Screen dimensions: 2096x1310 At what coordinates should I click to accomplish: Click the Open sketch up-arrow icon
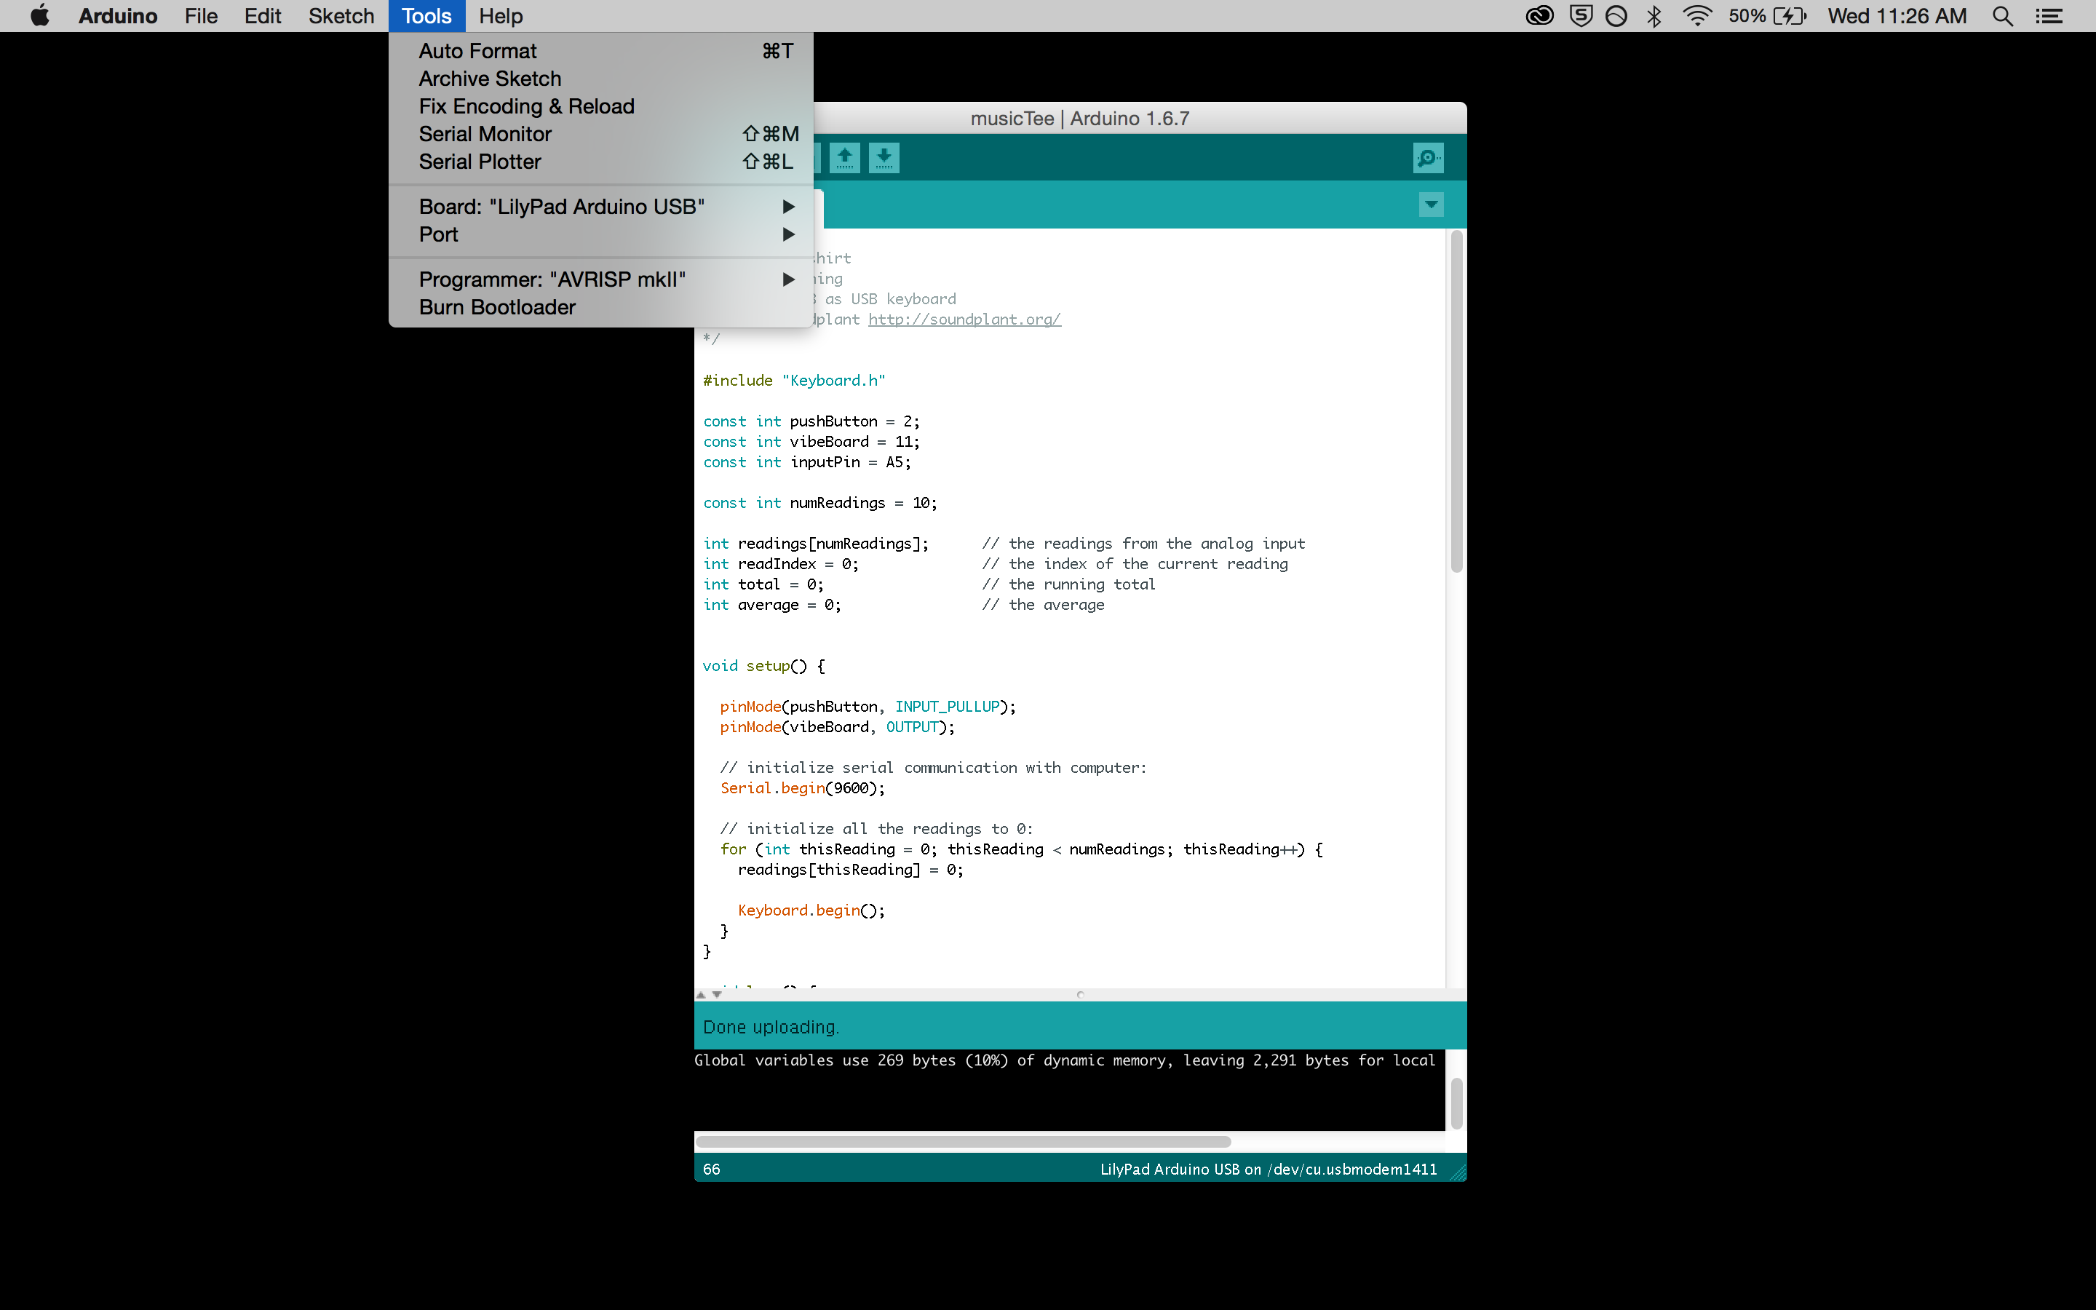[x=844, y=158]
